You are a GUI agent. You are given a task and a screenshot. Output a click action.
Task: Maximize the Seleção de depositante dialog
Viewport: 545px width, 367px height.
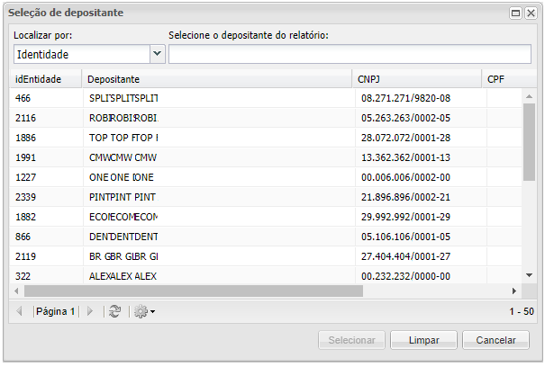(x=515, y=13)
